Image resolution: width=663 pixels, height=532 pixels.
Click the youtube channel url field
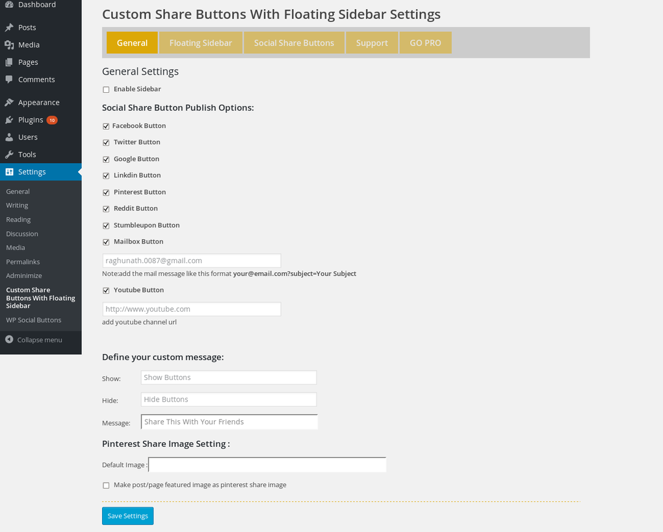(192, 309)
